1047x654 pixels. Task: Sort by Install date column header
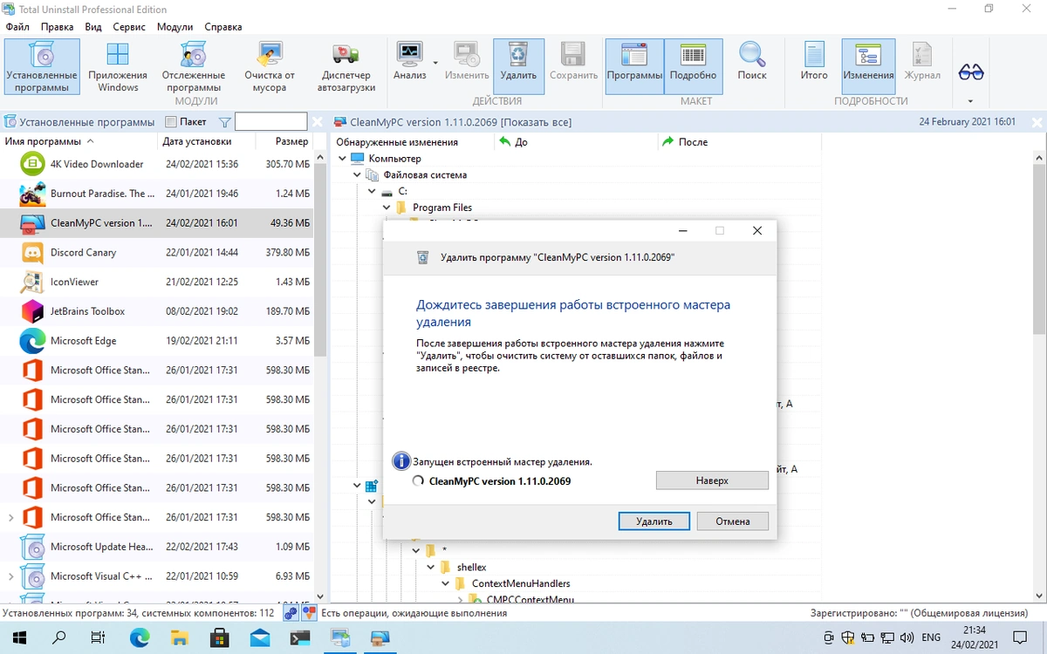[207, 141]
